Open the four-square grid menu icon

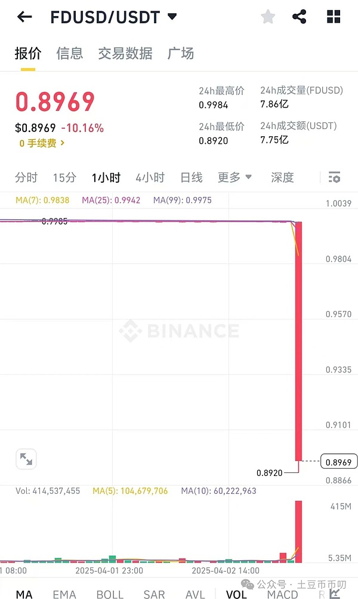click(334, 17)
